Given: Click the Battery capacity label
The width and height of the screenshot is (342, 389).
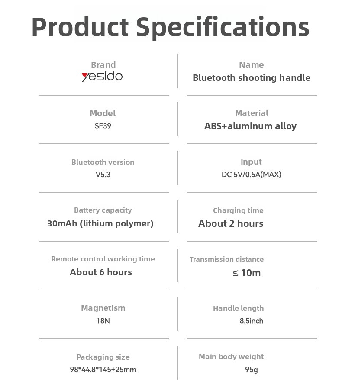Looking at the screenshot, I should (103, 210).
